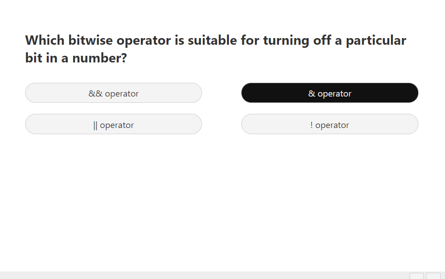
Task: Select the "! operator" answer option
Action: [x=329, y=124]
